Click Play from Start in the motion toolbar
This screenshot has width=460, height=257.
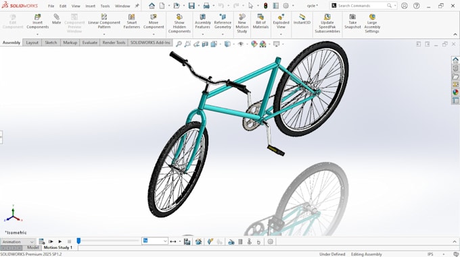[51, 241]
